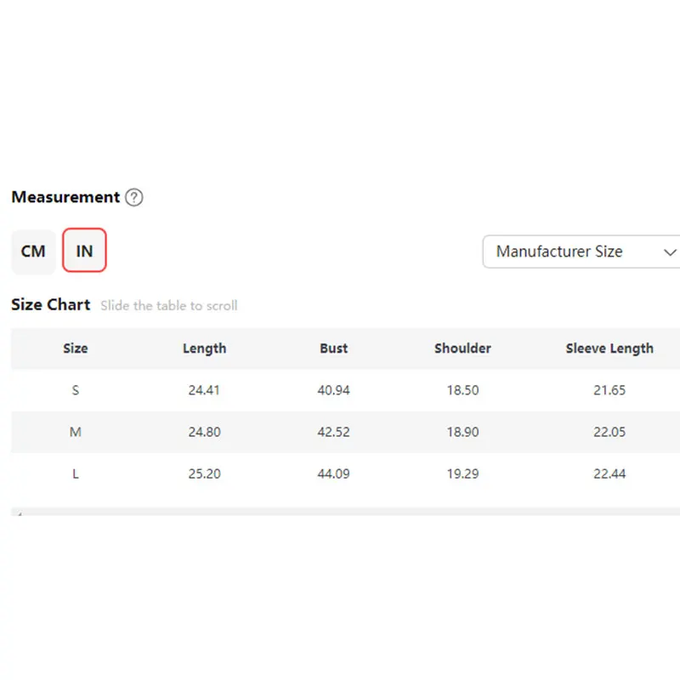680x680 pixels.
Task: Select the Sleeve Length column header
Action: point(609,348)
